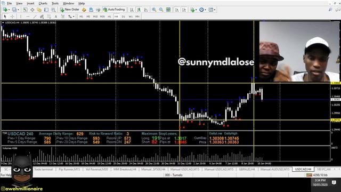Switch to Manual AUDUSD,M15 tab
This screenshot has width=341, height=192.
tap(275, 169)
